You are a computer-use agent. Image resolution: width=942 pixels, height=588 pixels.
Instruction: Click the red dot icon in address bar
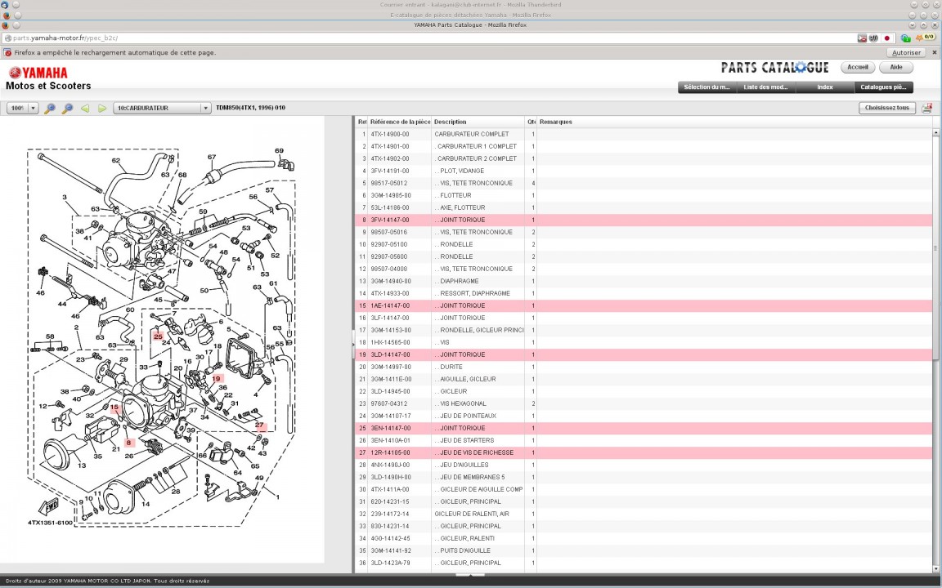point(886,38)
